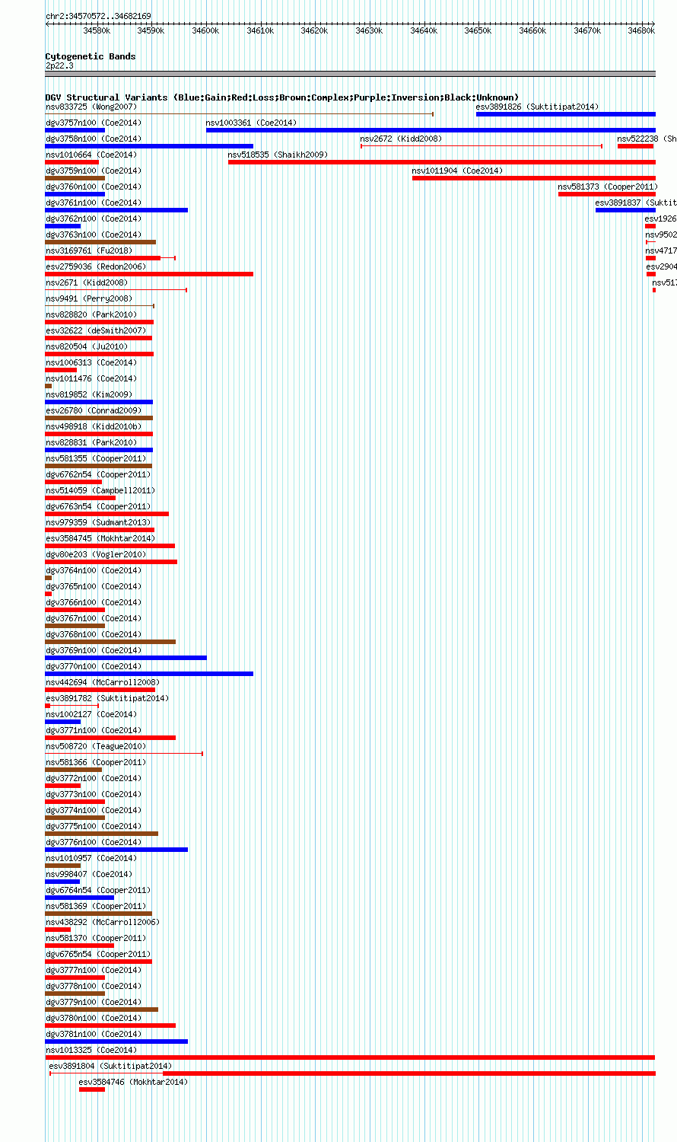Click dgv3763n100 (Coe2014) label
This screenshot has width=677, height=1142.
pos(94,234)
